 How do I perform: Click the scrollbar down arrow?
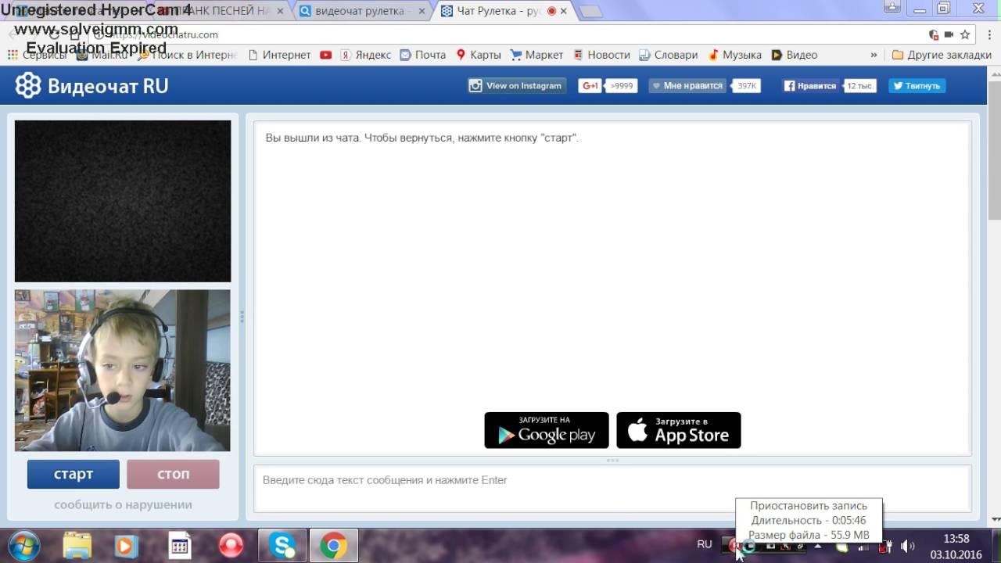996,519
